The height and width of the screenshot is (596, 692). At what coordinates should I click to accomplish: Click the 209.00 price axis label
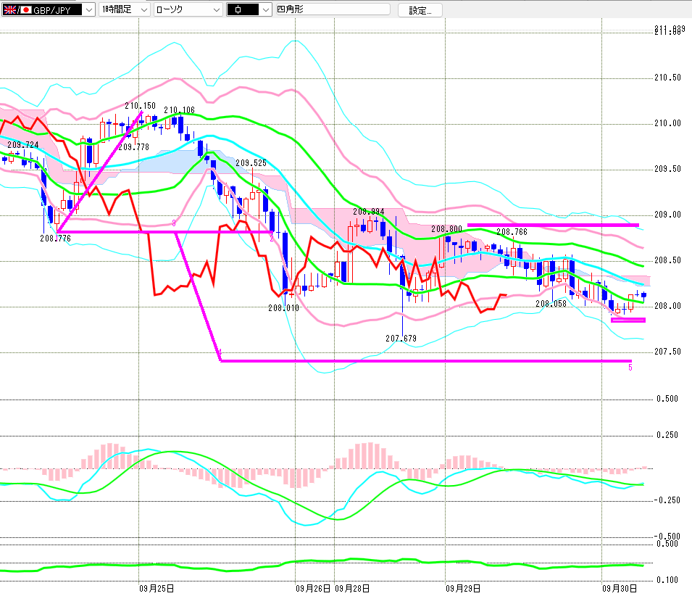pyautogui.click(x=668, y=215)
